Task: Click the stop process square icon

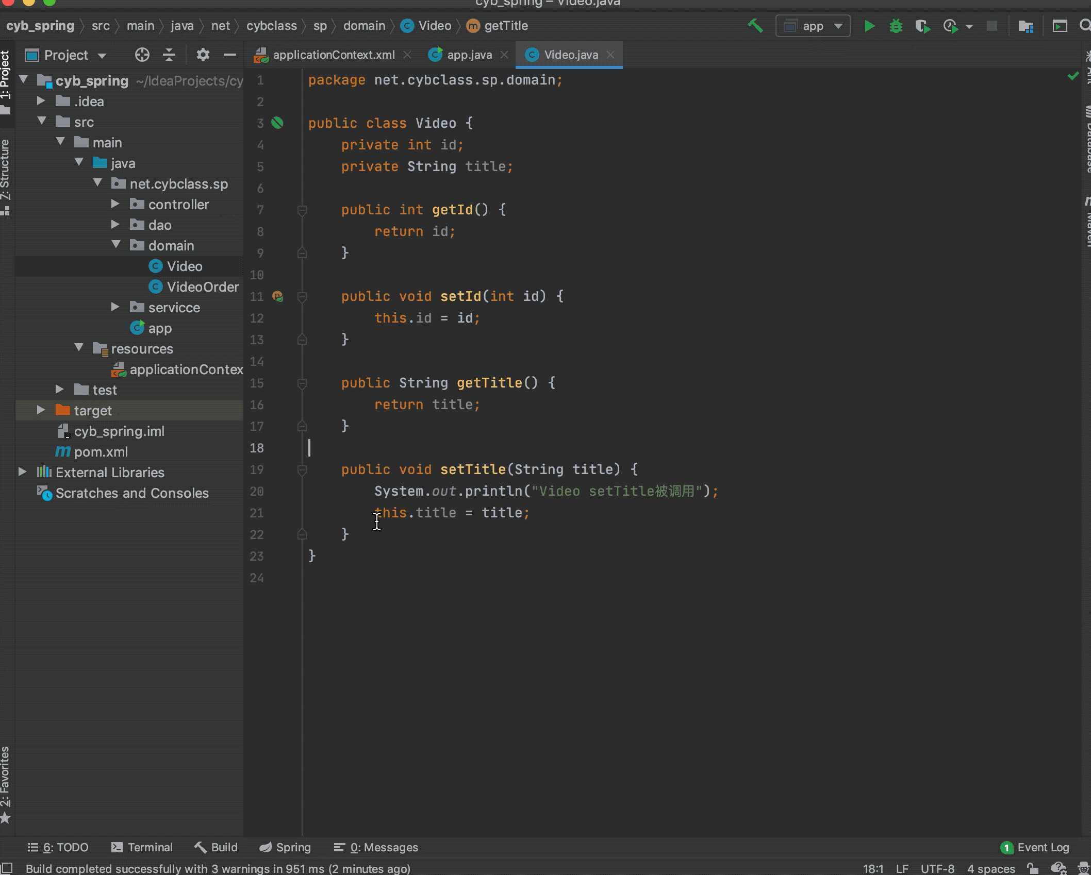Action: coord(991,26)
